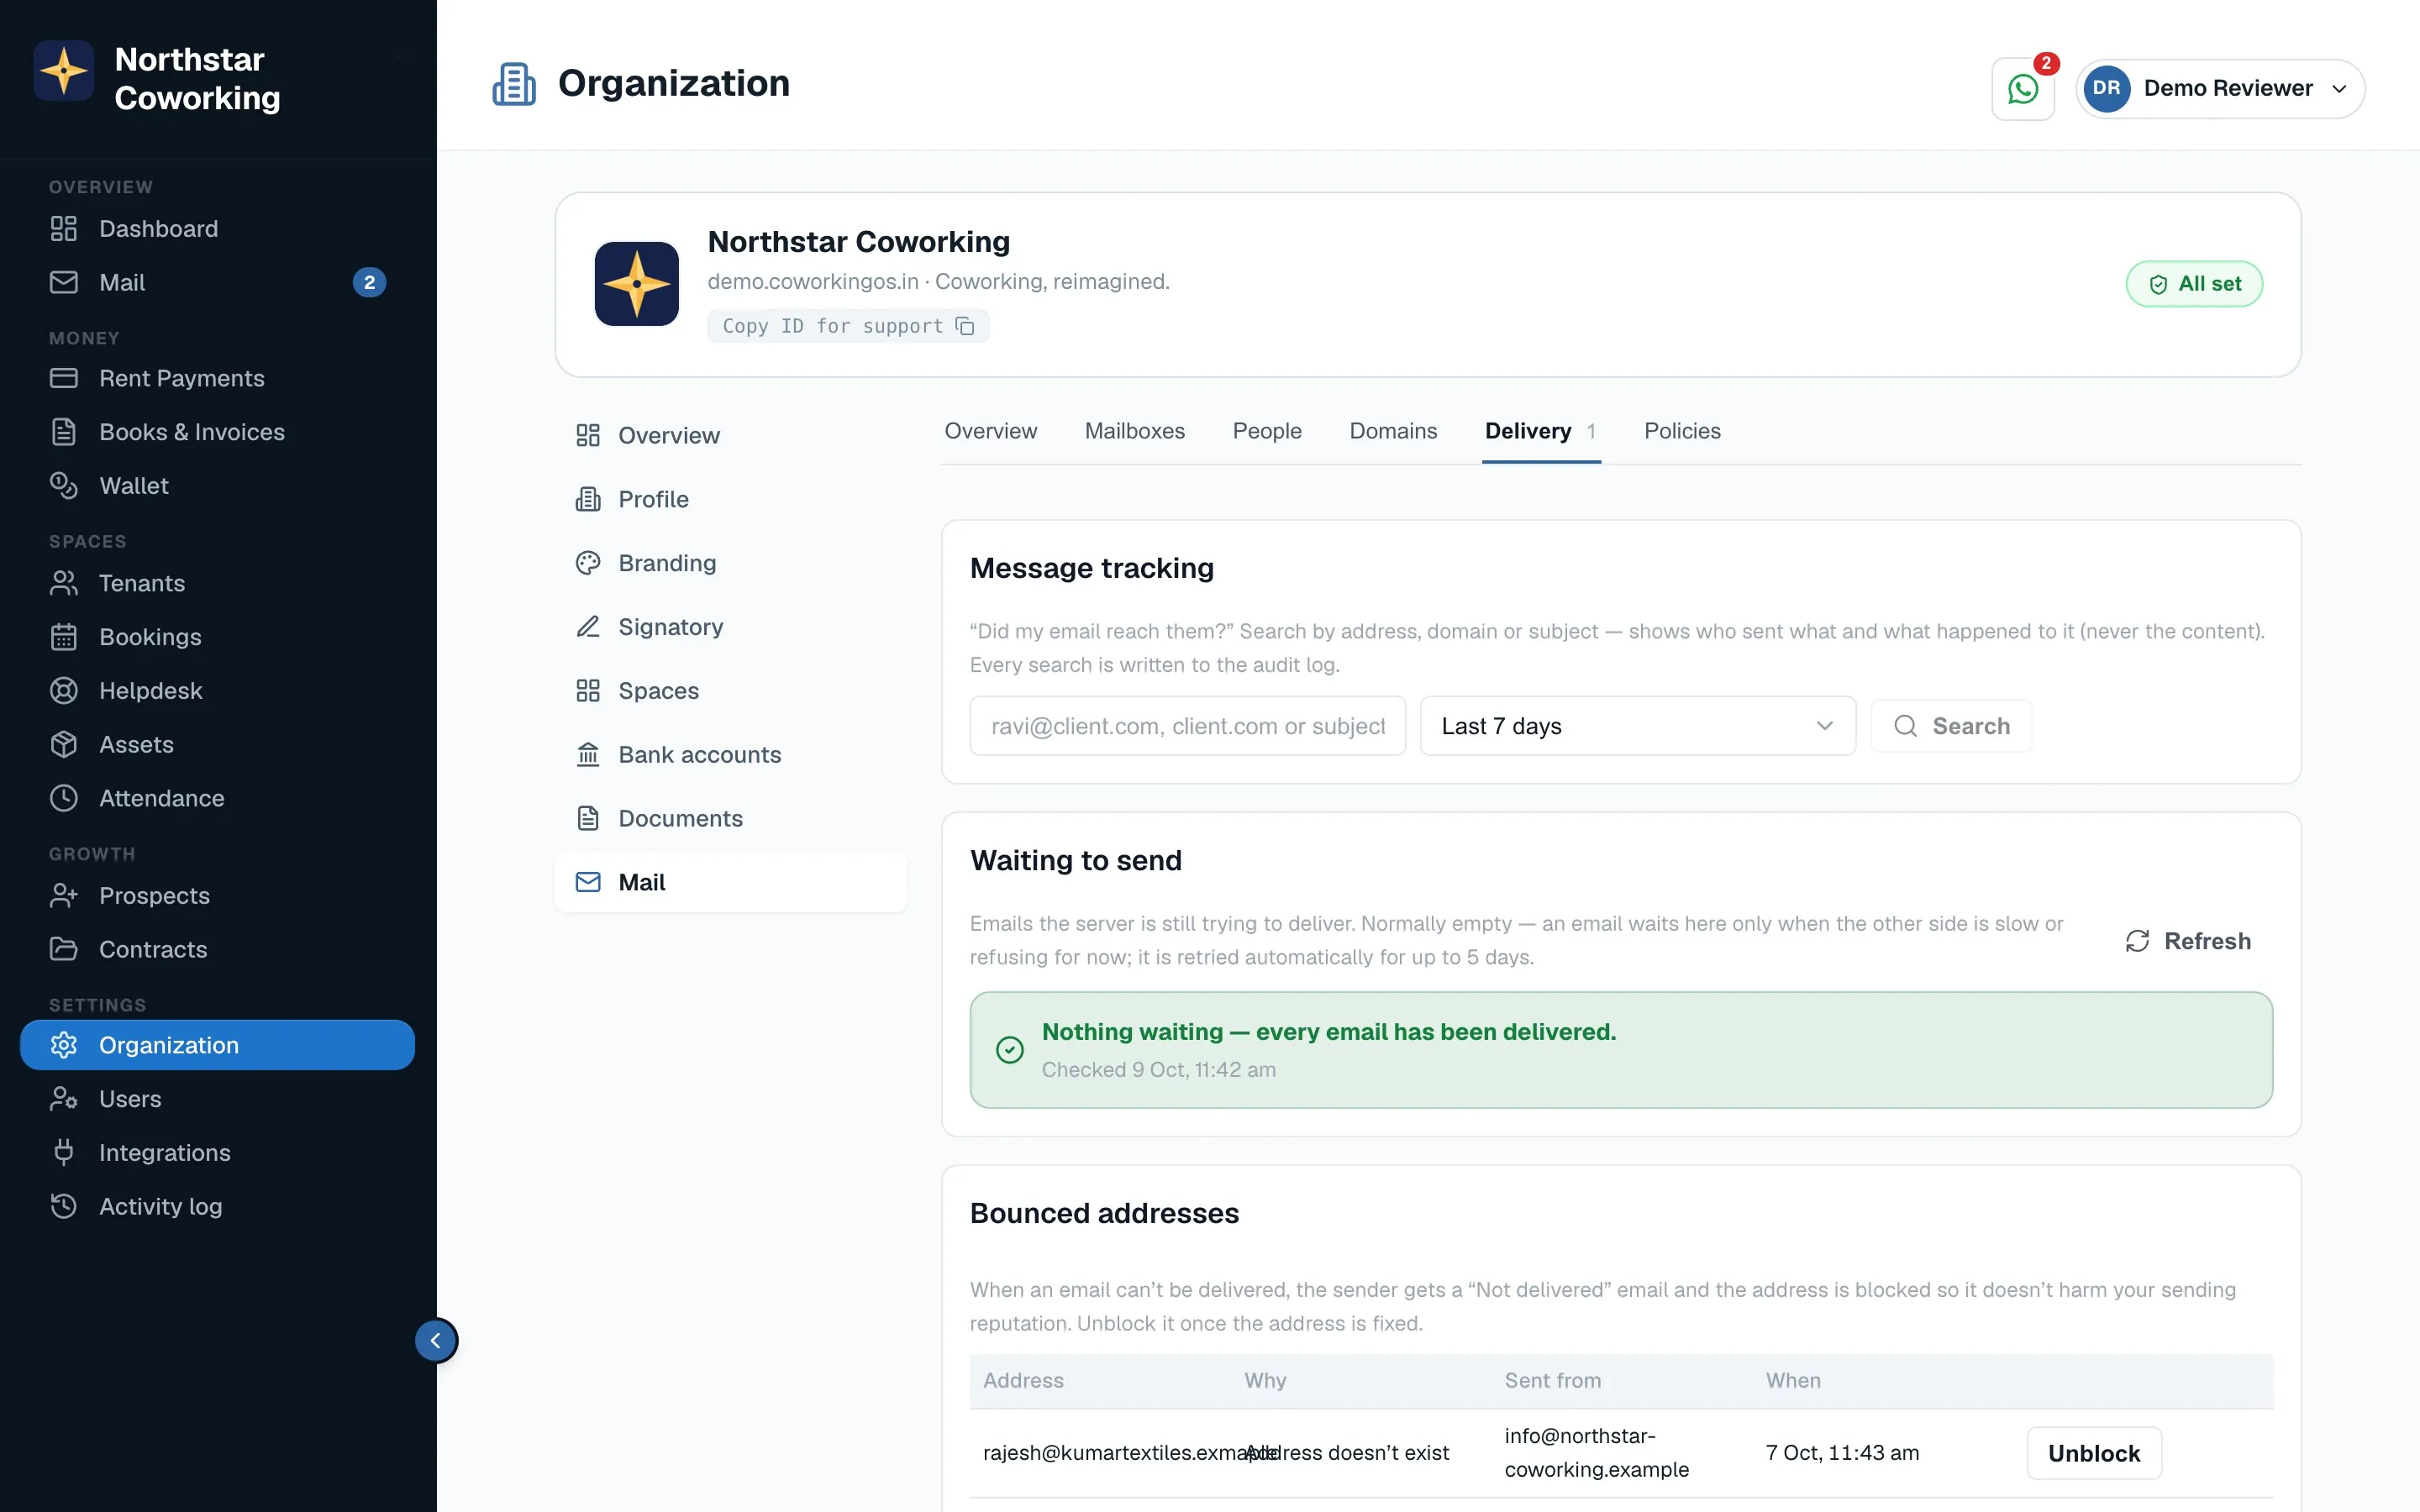
Task: Go to Rent Payments
Action: [217, 378]
